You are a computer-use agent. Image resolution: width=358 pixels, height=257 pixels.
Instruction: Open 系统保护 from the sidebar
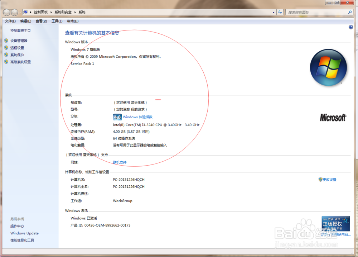17,55
